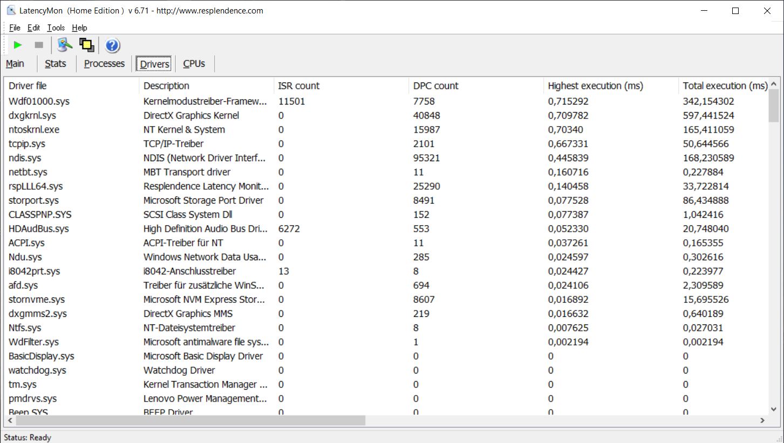The height and width of the screenshot is (443, 784).
Task: Open the Tools menu
Action: (x=56, y=27)
